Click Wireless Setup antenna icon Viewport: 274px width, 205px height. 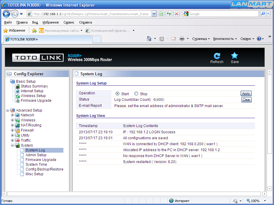point(18,96)
